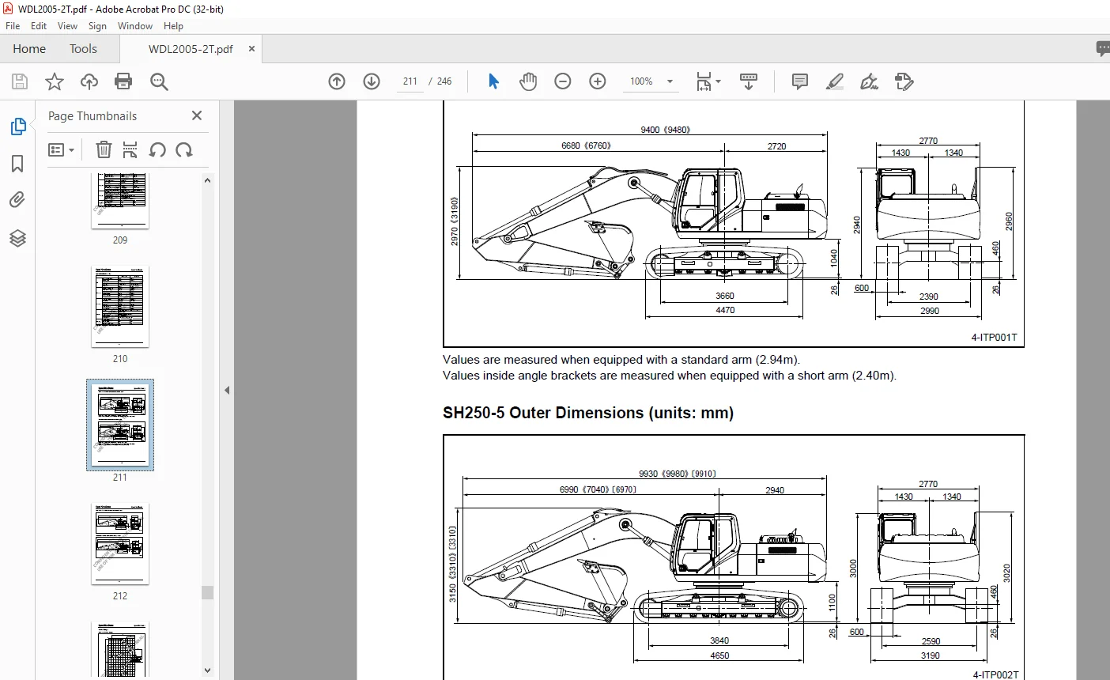Print the document
The height and width of the screenshot is (680, 1110).
coord(123,81)
